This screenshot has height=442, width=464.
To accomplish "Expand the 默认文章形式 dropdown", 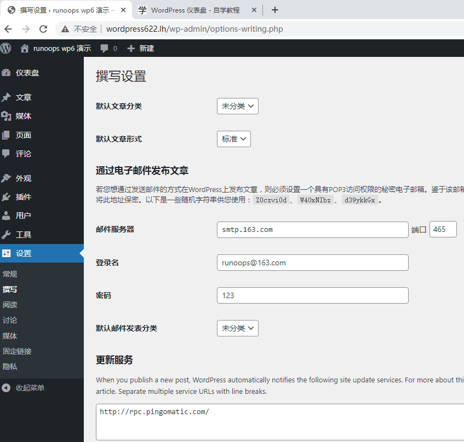I will [x=233, y=139].
